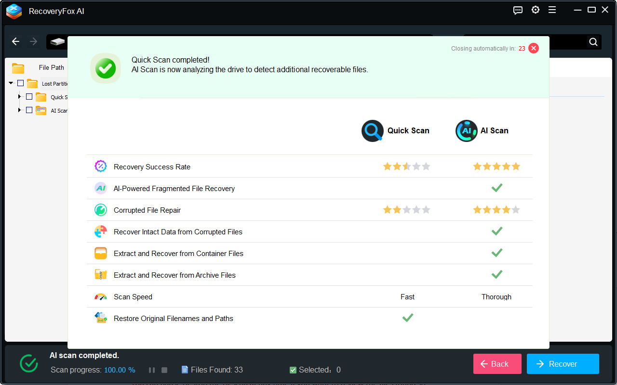Click the AI Scan column icon
The image size is (617, 385).
pyautogui.click(x=466, y=131)
